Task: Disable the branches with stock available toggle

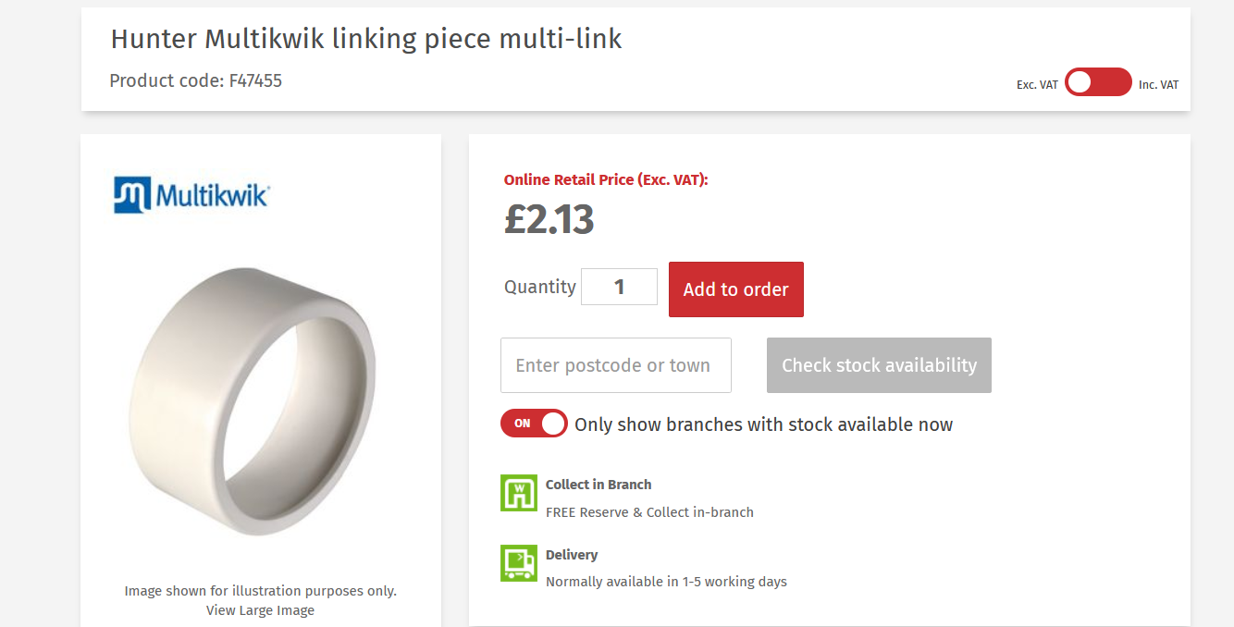Action: (x=534, y=424)
